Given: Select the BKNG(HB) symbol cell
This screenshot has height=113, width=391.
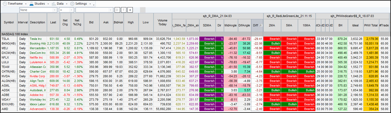Looking at the screenshot, I should pos(9,43).
